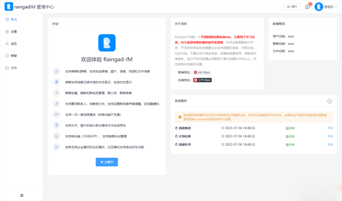The width and height of the screenshot is (342, 201).
Task: Click the collapse menu icon at sidebar bottom
Action: tap(22, 195)
